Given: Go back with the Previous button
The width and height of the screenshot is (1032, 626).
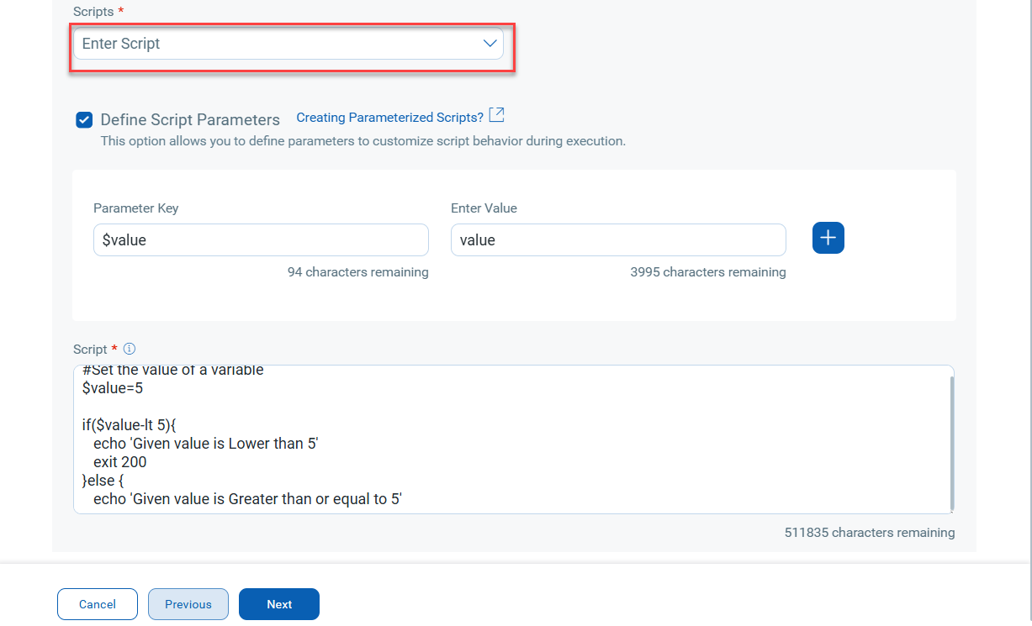Looking at the screenshot, I should (x=188, y=604).
